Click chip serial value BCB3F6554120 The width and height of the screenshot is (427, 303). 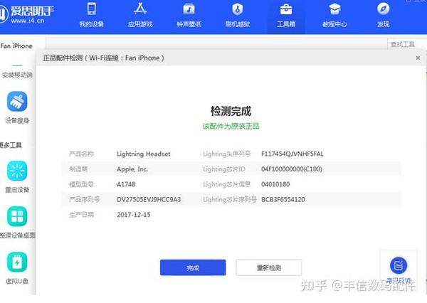(x=283, y=200)
